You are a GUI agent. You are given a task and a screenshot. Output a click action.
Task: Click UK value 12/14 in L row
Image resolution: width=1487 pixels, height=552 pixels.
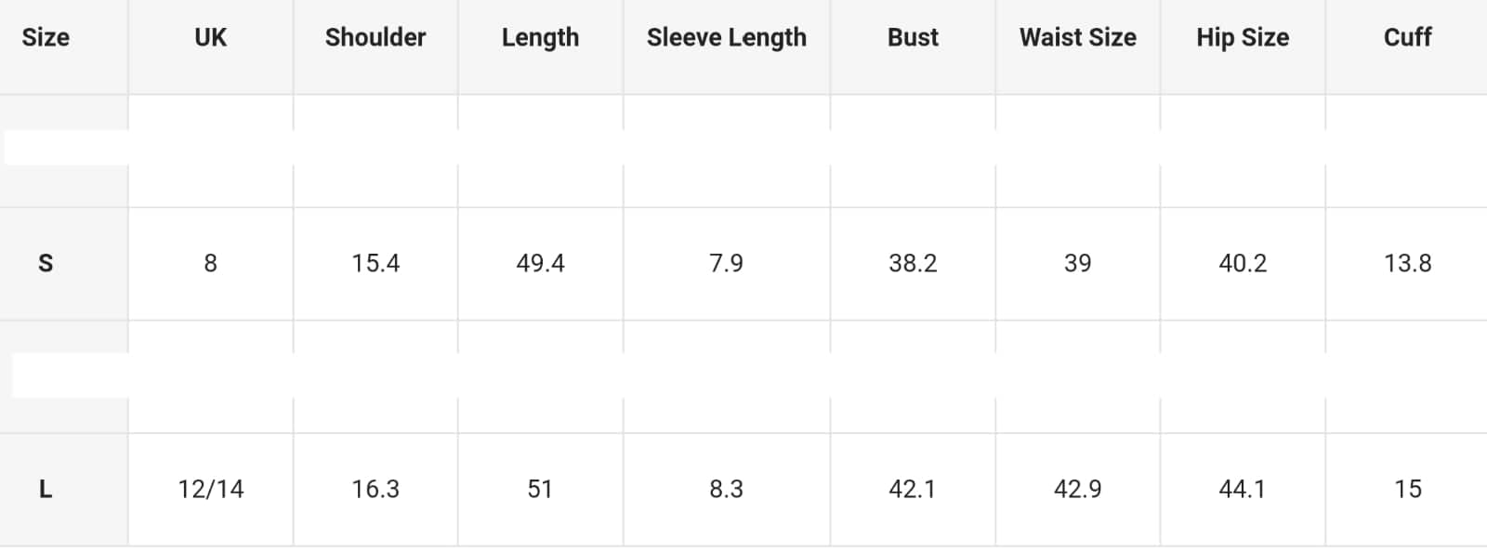click(211, 489)
